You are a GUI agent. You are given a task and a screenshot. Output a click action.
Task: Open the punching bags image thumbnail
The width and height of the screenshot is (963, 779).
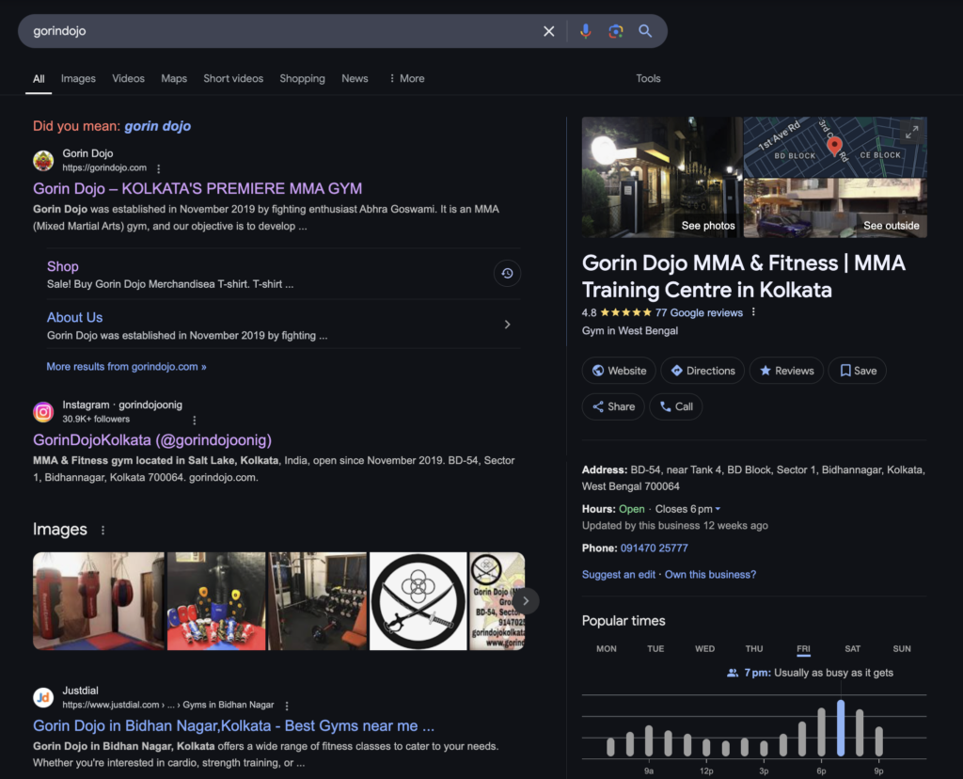(99, 601)
